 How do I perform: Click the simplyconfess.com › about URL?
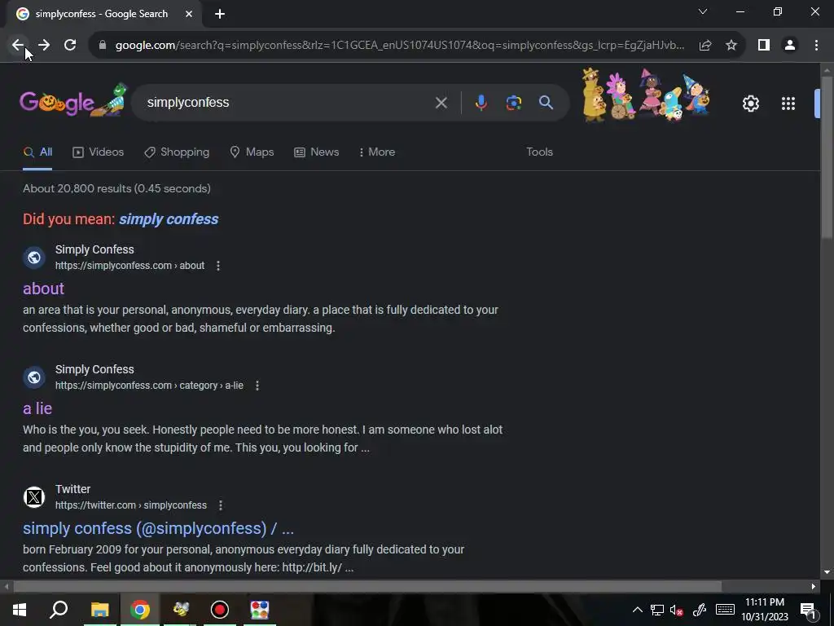pos(129,266)
